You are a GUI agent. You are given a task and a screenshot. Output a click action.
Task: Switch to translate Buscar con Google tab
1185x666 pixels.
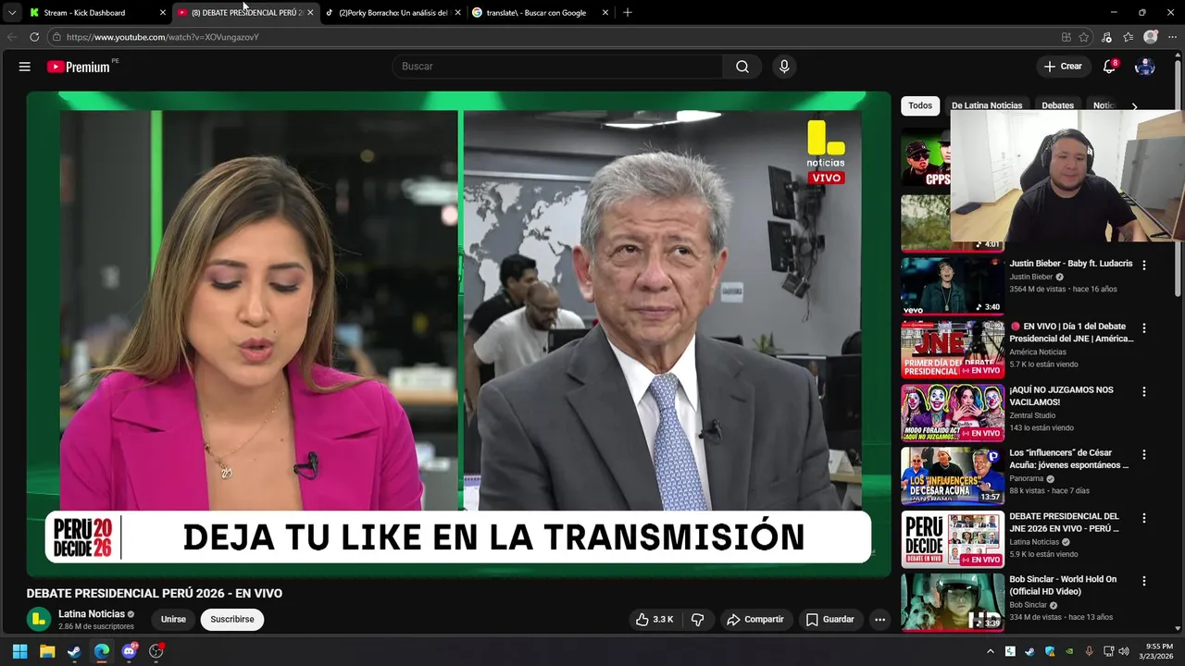pos(541,13)
